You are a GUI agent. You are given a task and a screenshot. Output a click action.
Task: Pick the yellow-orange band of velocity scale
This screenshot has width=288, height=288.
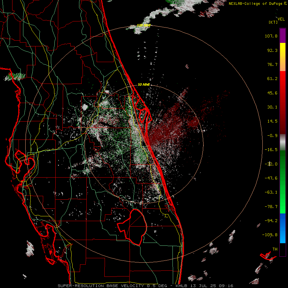(x=283, y=57)
